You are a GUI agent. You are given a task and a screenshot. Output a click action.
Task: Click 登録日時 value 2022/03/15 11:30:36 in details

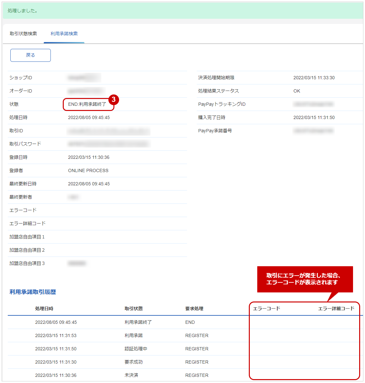[x=89, y=157]
